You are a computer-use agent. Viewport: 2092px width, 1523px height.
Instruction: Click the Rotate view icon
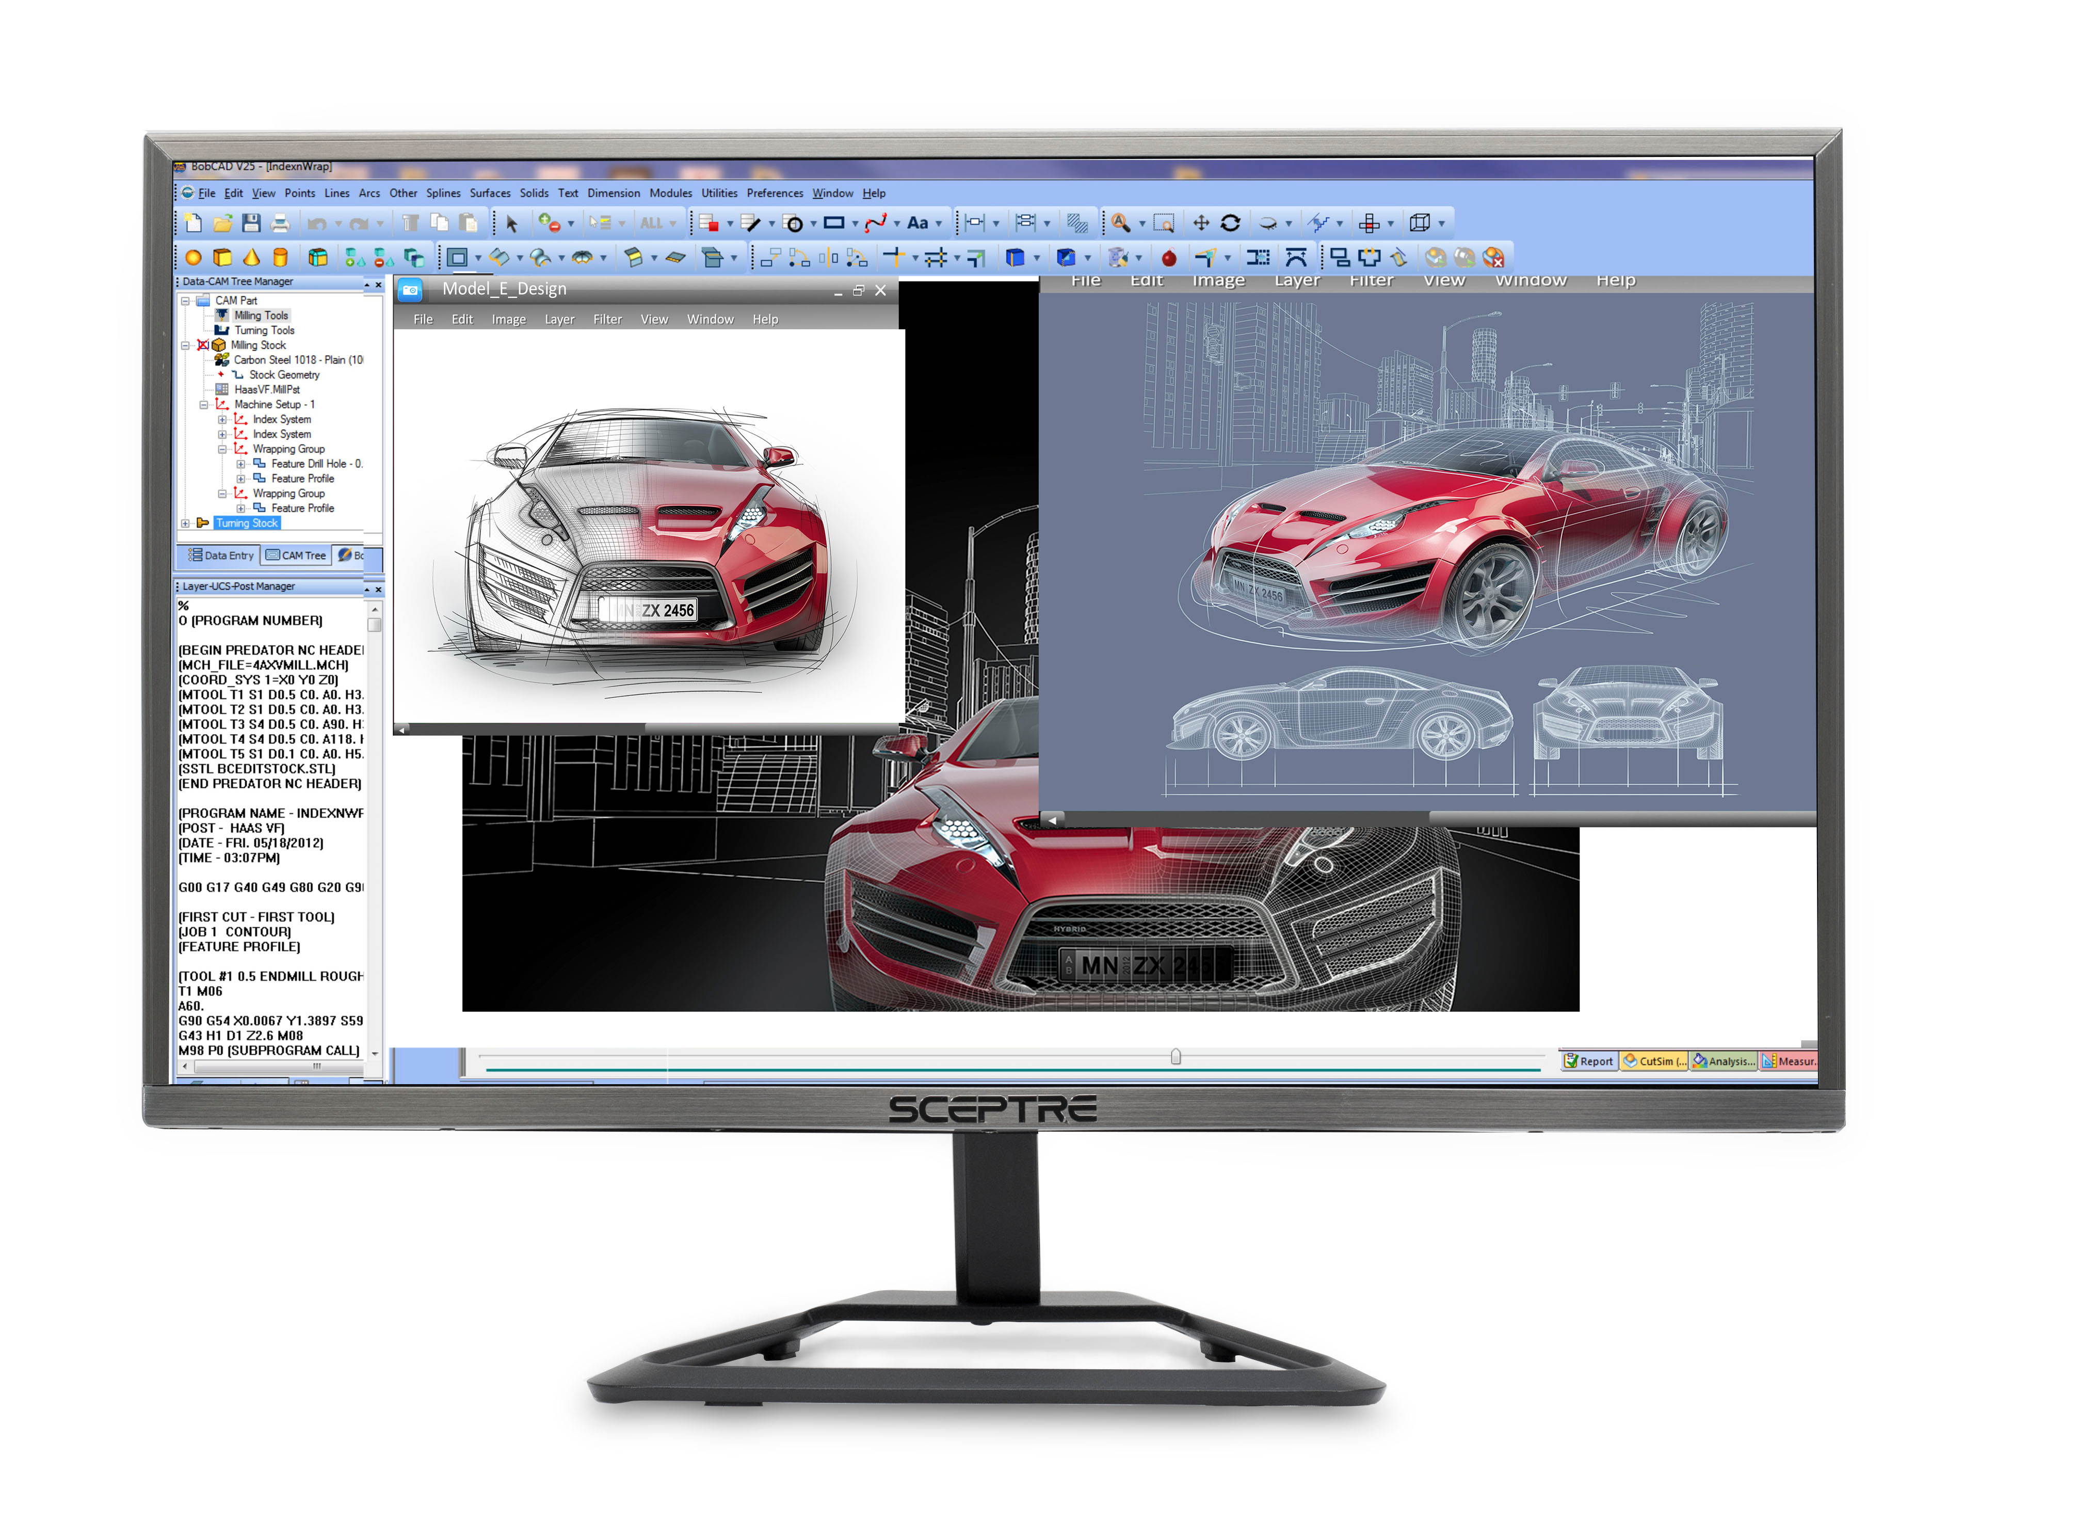coord(1231,223)
